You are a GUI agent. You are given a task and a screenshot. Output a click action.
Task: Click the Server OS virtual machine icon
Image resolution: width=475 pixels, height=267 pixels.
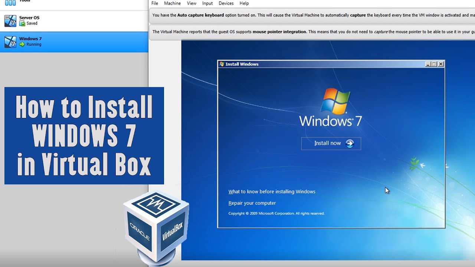click(x=10, y=21)
